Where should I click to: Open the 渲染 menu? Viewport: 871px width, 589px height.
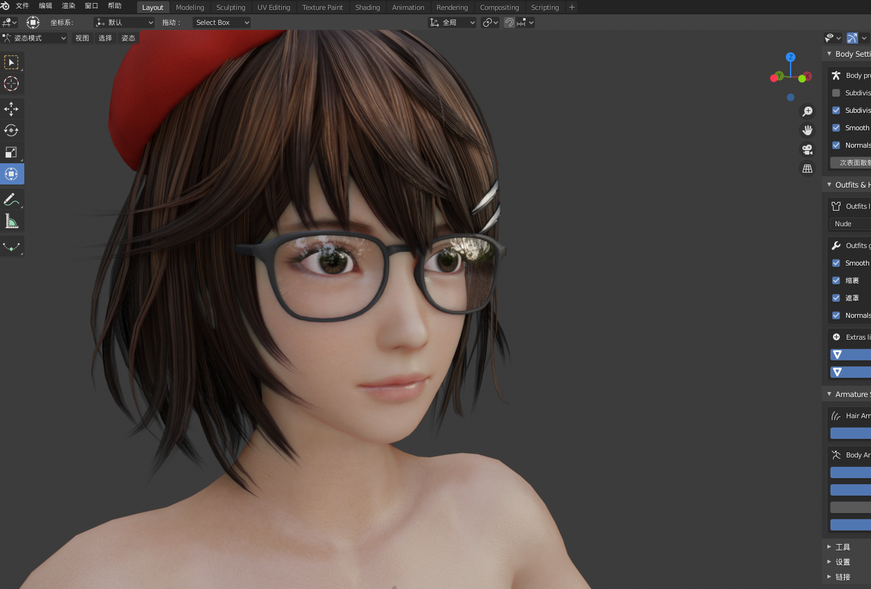69,6
